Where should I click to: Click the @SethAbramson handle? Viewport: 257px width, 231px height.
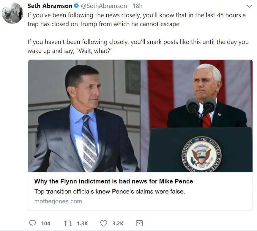(x=104, y=6)
